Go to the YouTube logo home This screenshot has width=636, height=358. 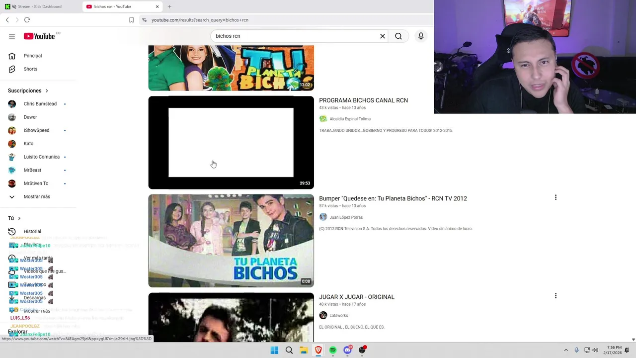point(39,36)
